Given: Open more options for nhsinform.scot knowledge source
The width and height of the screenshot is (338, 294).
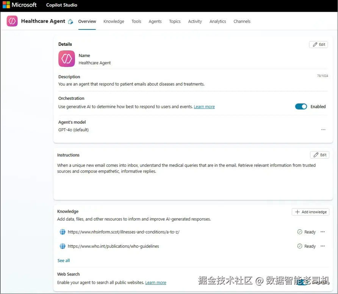Looking at the screenshot, I should [x=323, y=232].
